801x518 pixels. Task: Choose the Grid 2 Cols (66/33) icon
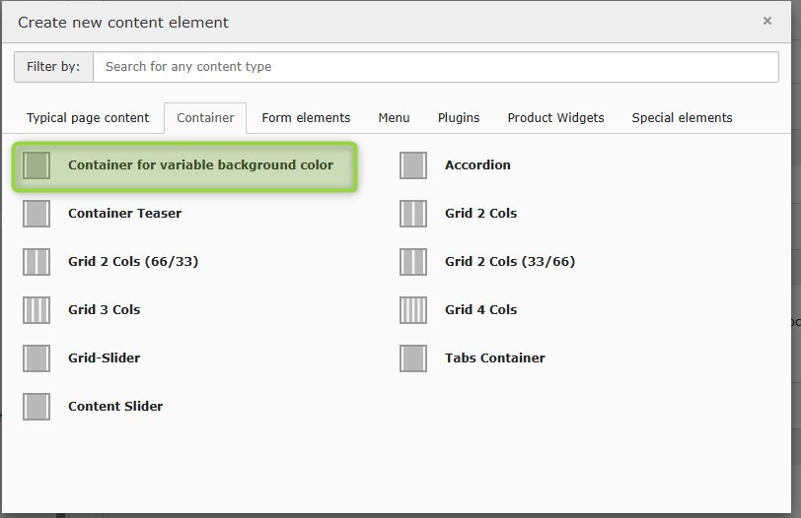pyautogui.click(x=36, y=262)
